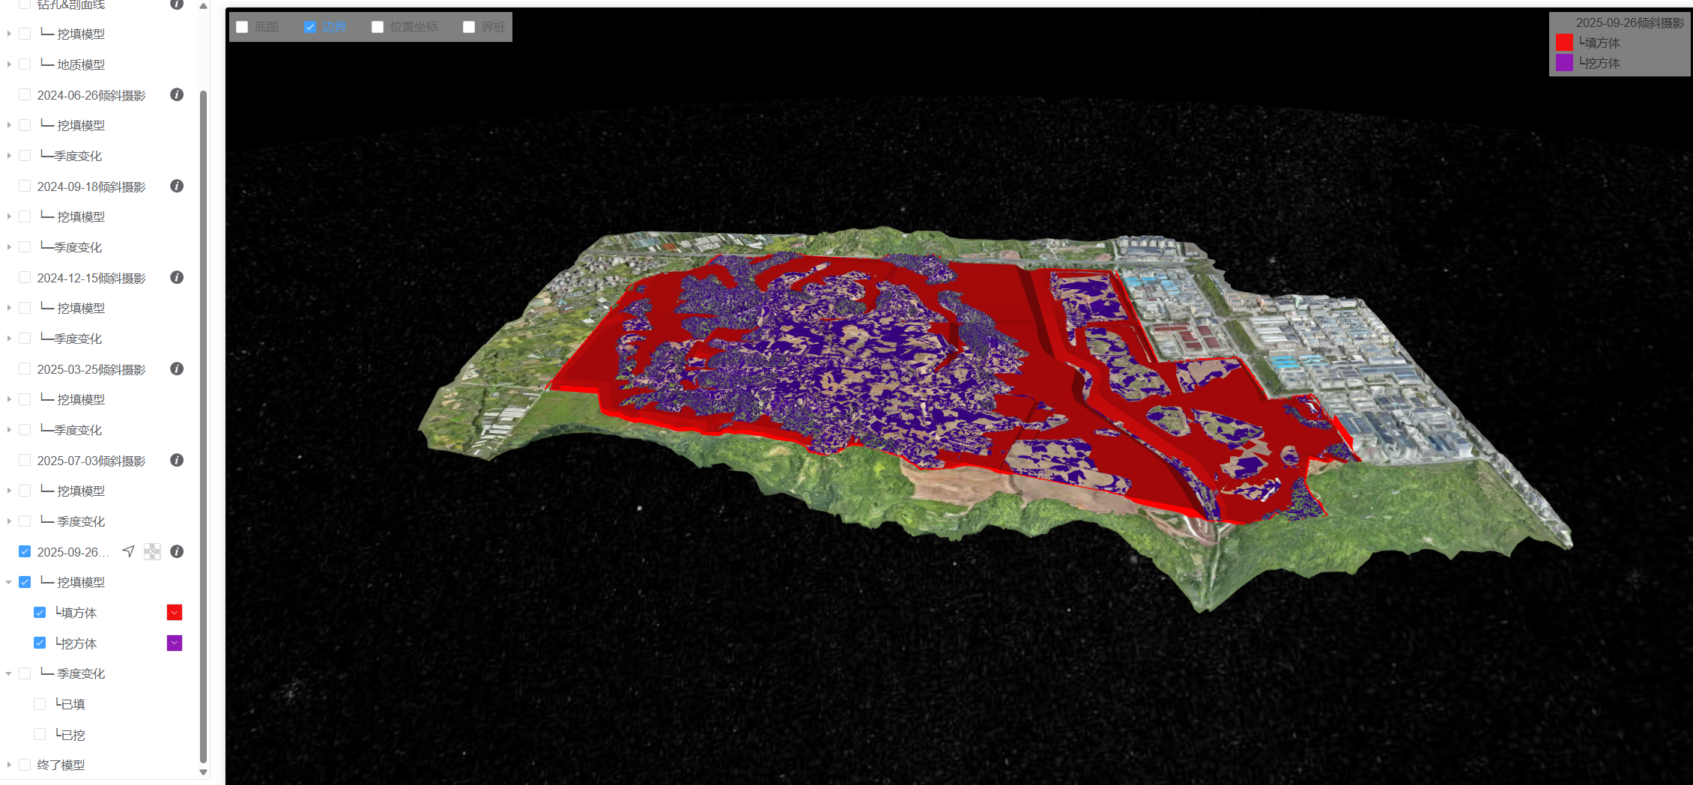Click the 2025-03-25倾斜摄影 layer label
The image size is (1693, 785).
click(x=91, y=369)
